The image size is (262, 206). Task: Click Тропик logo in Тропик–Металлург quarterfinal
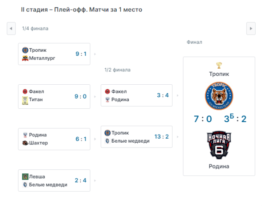(x=25, y=50)
